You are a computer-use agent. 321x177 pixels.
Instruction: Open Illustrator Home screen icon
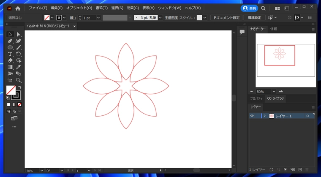click(18, 8)
